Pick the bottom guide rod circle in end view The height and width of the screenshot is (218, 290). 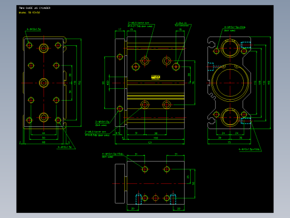(230, 117)
